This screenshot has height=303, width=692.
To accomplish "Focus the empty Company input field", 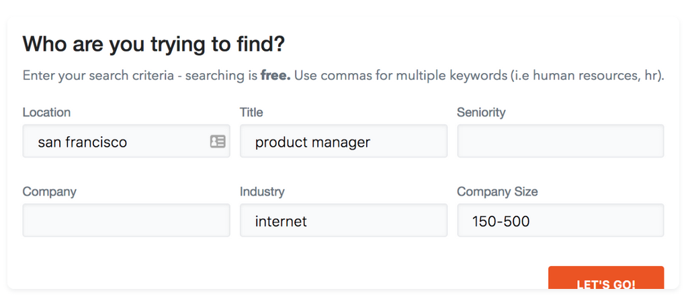I will [126, 221].
